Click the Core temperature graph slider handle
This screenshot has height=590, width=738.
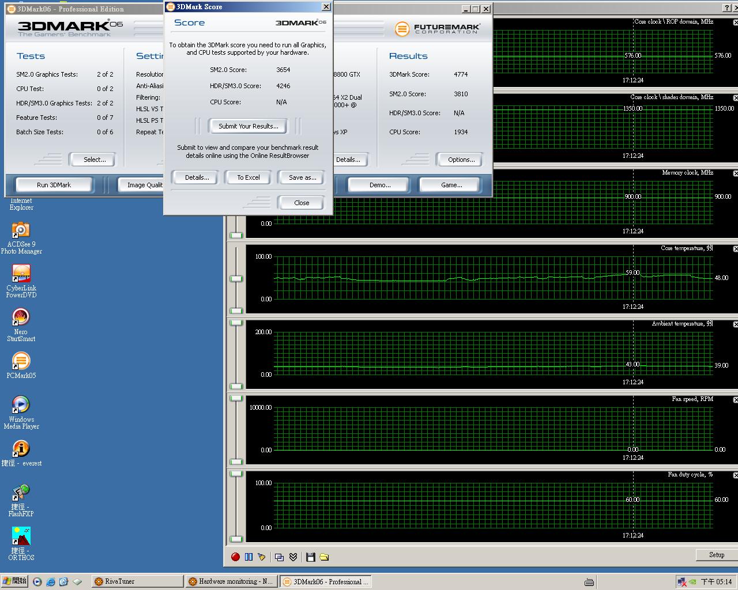point(236,279)
